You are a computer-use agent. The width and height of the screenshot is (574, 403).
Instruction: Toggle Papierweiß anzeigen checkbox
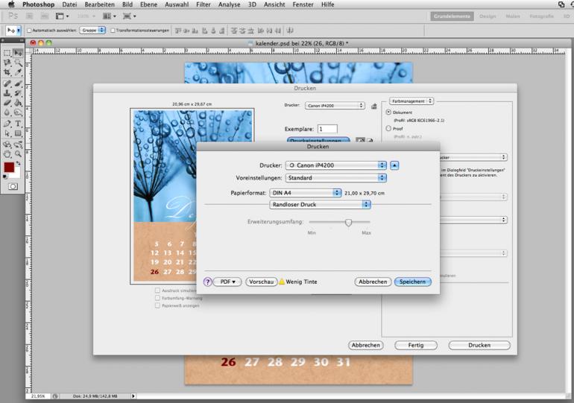[157, 305]
